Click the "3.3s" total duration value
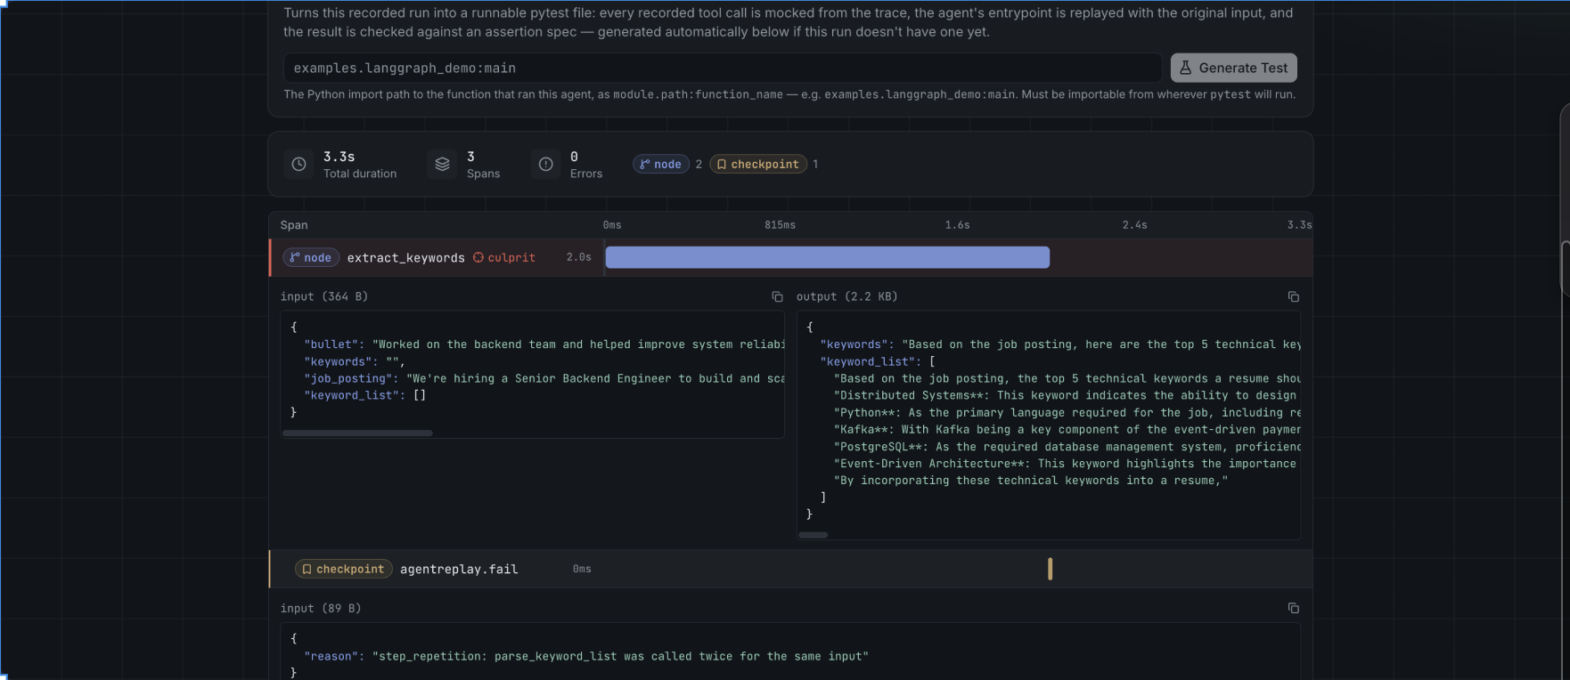The height and width of the screenshot is (680, 1570). (x=339, y=157)
